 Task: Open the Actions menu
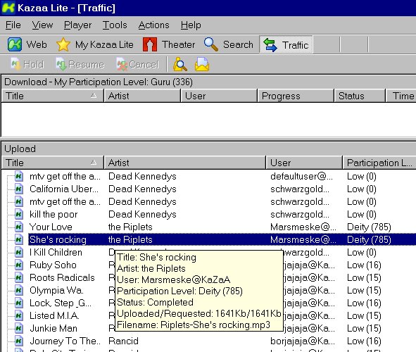click(x=153, y=25)
